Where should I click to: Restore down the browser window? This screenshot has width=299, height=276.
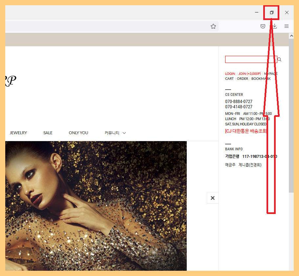click(271, 12)
